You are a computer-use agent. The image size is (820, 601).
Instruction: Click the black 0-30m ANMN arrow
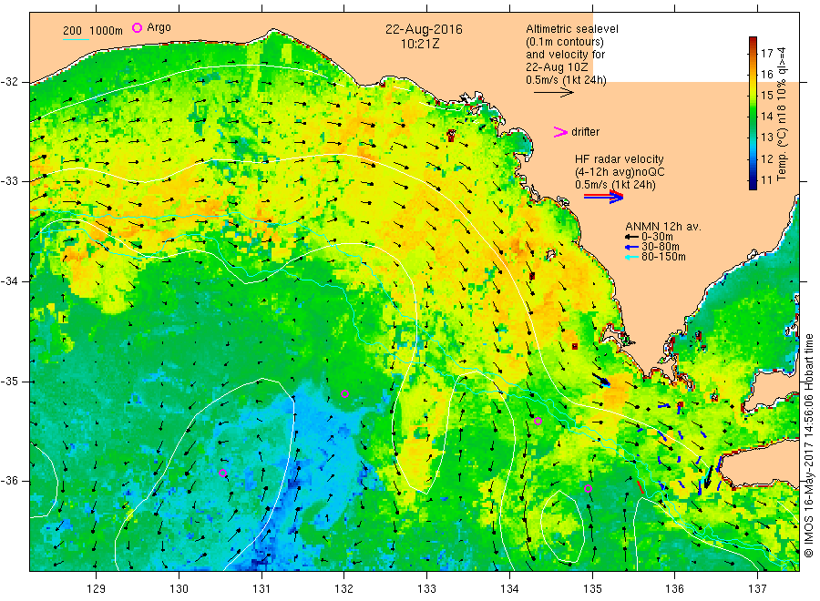pyautogui.click(x=632, y=237)
